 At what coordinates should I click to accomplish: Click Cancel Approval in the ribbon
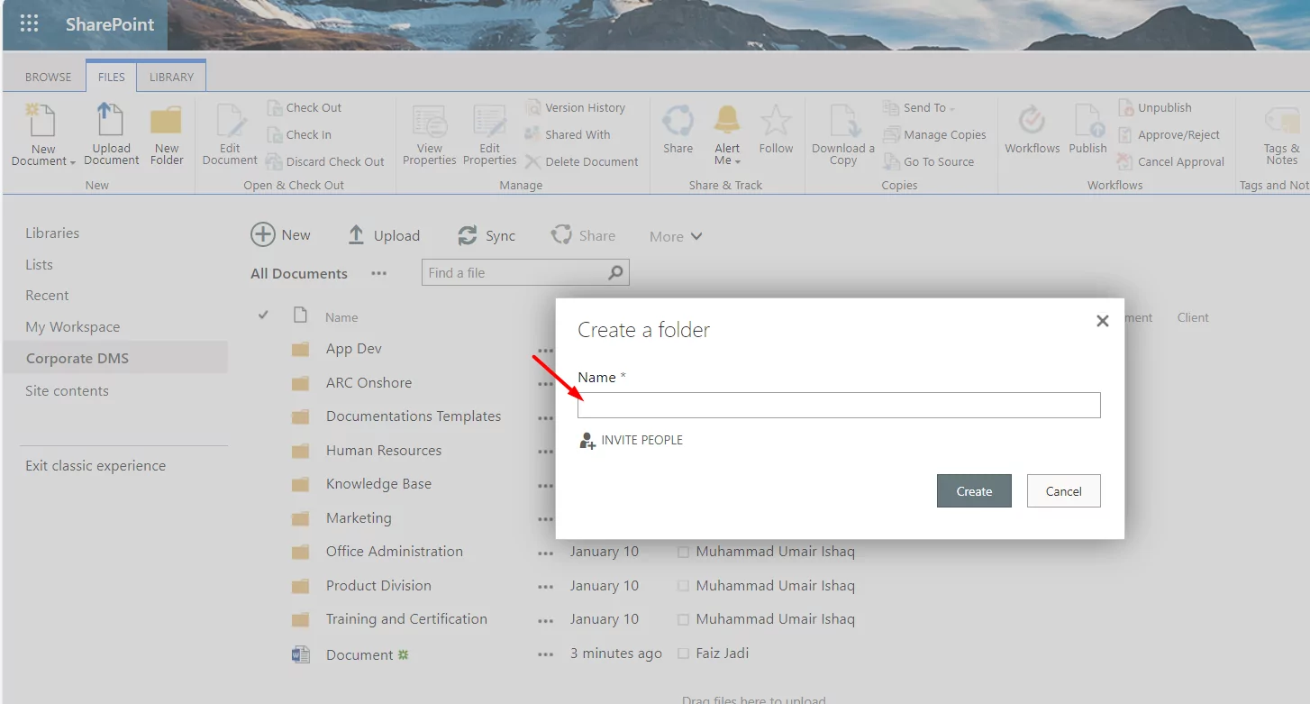point(1170,161)
